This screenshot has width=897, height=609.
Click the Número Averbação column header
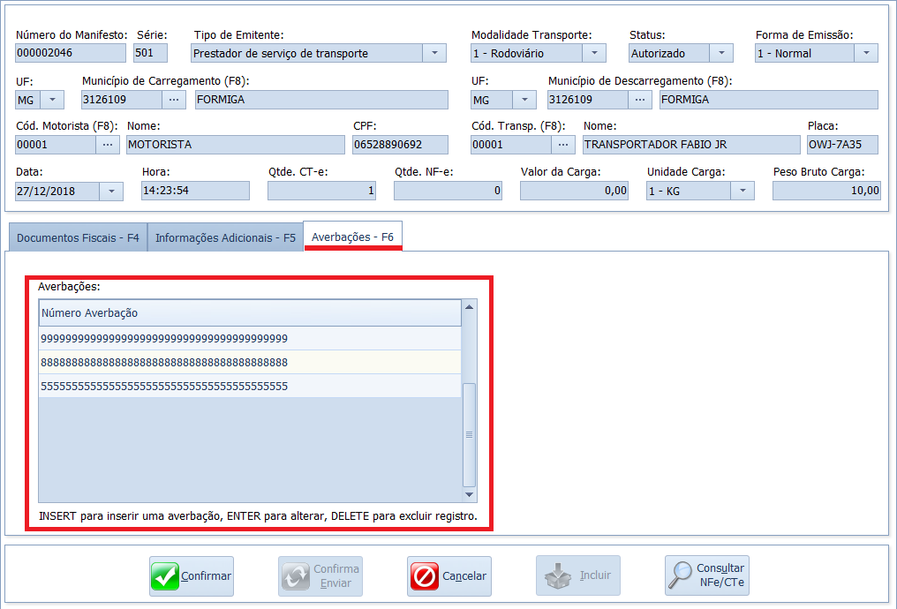[x=249, y=313]
